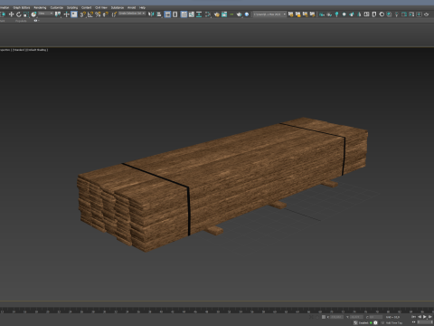Open Edit Named Selection Sets
Screen dimensions: 434x326
pyautogui.click(x=114, y=14)
